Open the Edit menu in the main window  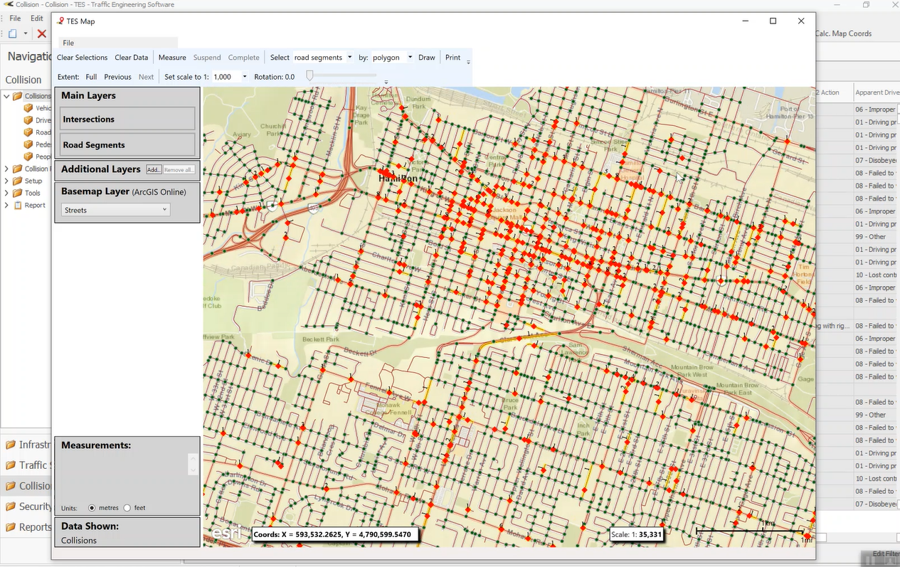point(36,18)
